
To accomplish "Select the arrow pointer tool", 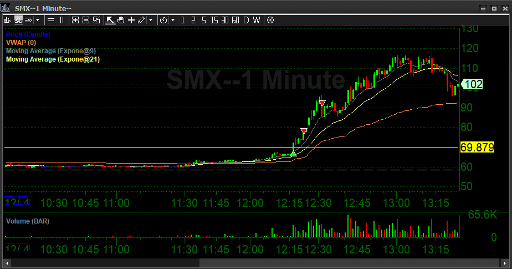I will point(110,21).
